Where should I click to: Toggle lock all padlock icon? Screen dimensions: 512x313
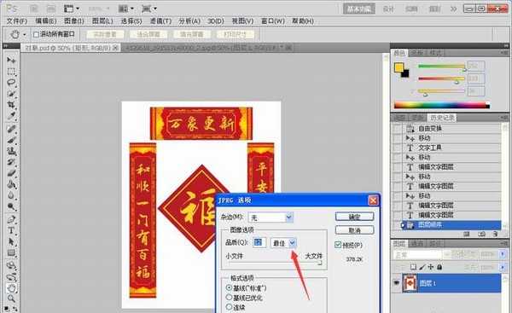pos(439,267)
